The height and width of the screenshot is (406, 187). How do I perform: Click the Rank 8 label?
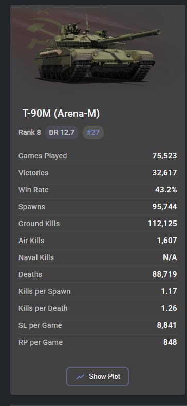(29, 132)
